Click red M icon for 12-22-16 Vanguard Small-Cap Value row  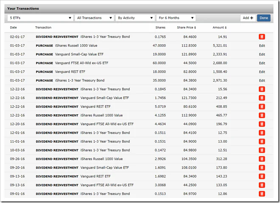point(262,98)
